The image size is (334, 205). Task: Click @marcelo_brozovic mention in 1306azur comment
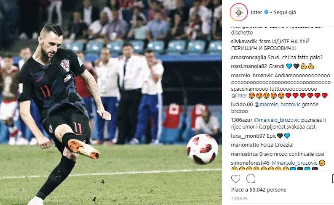coord(277,120)
